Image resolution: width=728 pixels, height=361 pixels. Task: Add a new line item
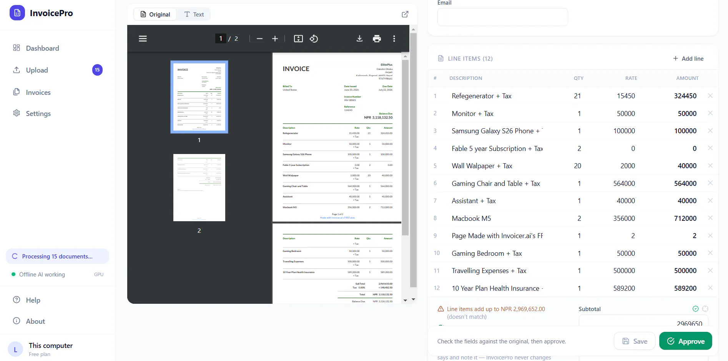click(x=688, y=58)
